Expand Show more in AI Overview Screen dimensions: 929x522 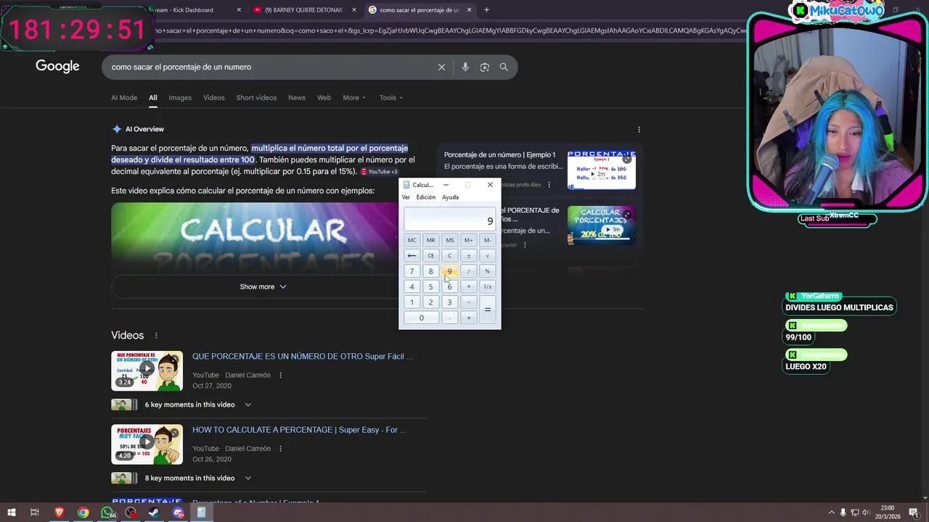263,286
